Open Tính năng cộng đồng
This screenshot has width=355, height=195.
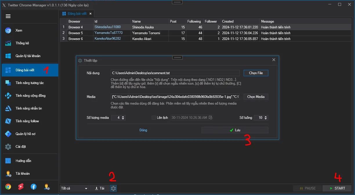30,96
